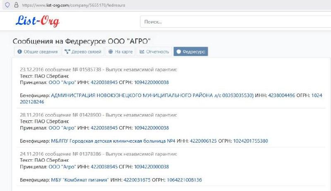The width and height of the screenshot is (331, 191).
Task: Click the shield icon in address bar
Action: pos(7,5)
